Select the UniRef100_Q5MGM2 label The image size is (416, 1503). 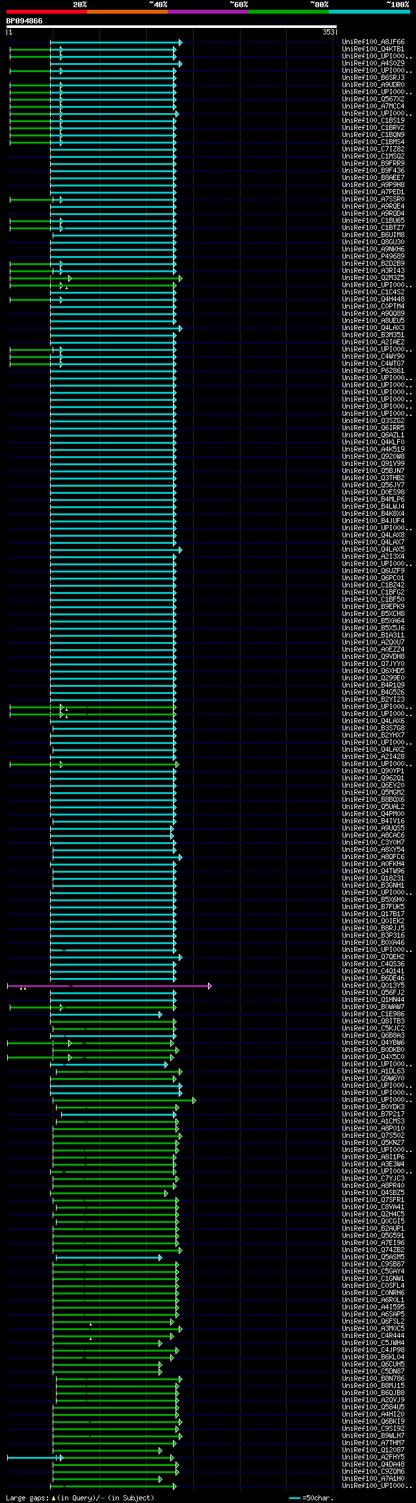373,793
